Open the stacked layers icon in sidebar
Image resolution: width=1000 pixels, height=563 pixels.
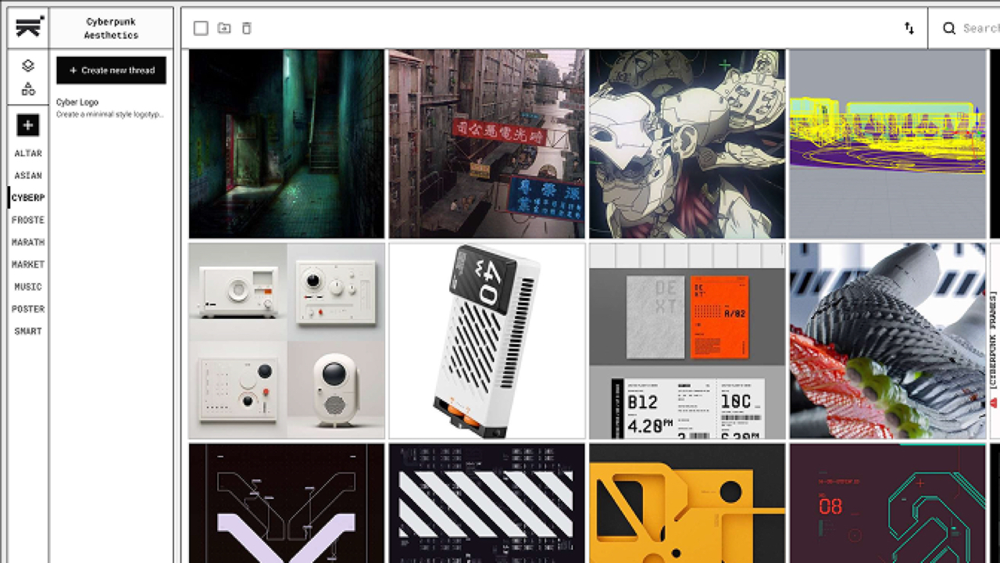(28, 66)
